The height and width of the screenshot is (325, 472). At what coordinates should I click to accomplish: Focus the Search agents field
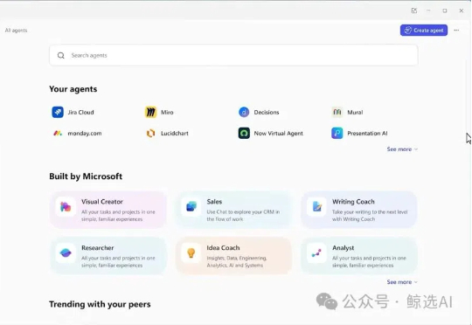pyautogui.click(x=233, y=55)
